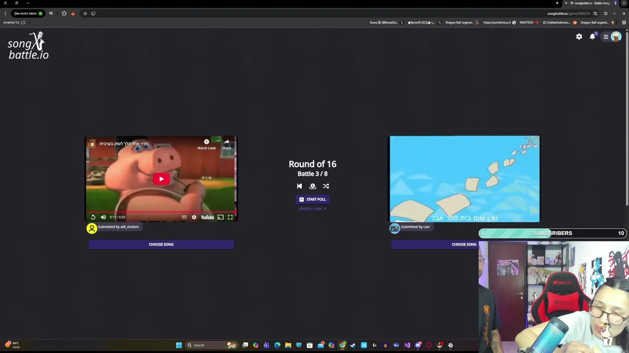This screenshot has height=353, width=629.
Task: Expand the poll length dropdown
Action: pos(313,208)
